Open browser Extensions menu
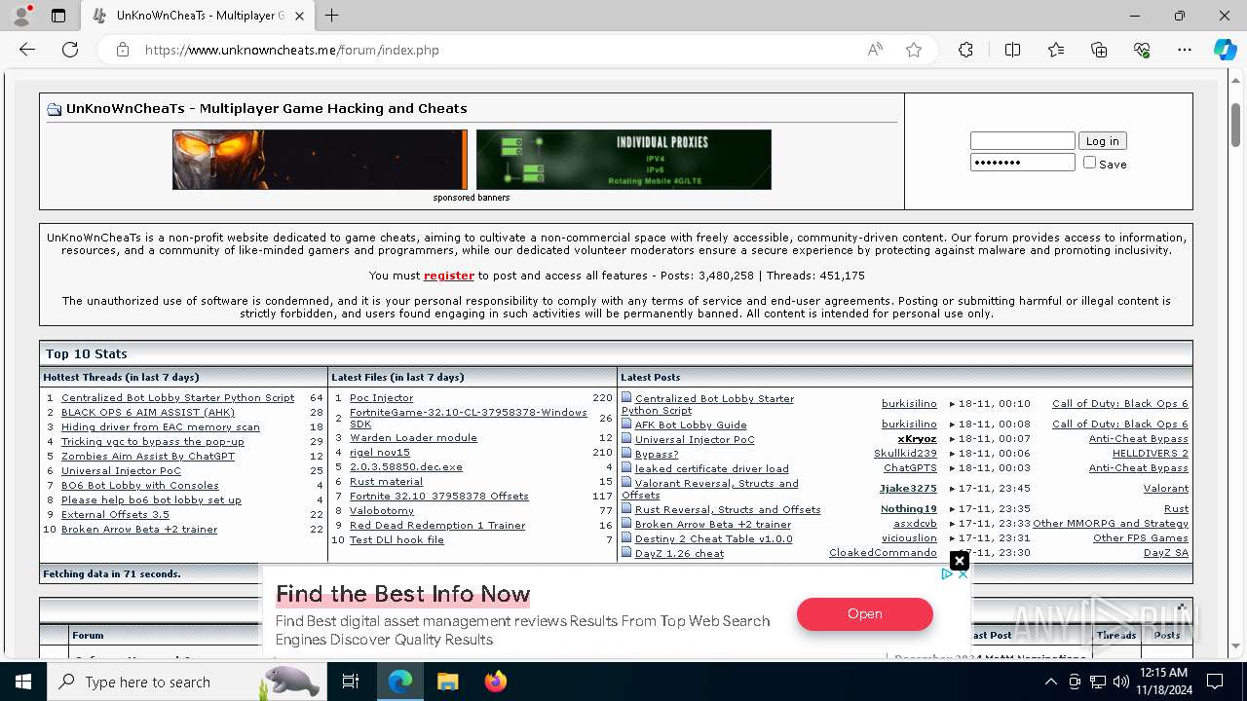This screenshot has height=701, width=1247. click(x=965, y=50)
